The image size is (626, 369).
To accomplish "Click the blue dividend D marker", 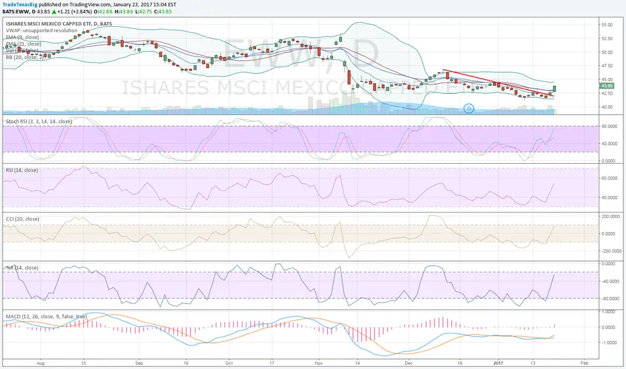I will coord(469,108).
